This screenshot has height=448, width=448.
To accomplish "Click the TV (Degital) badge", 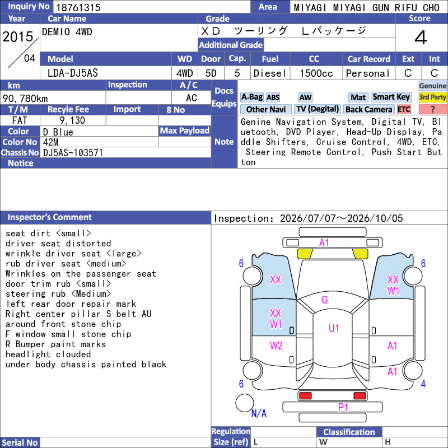I will tap(318, 109).
